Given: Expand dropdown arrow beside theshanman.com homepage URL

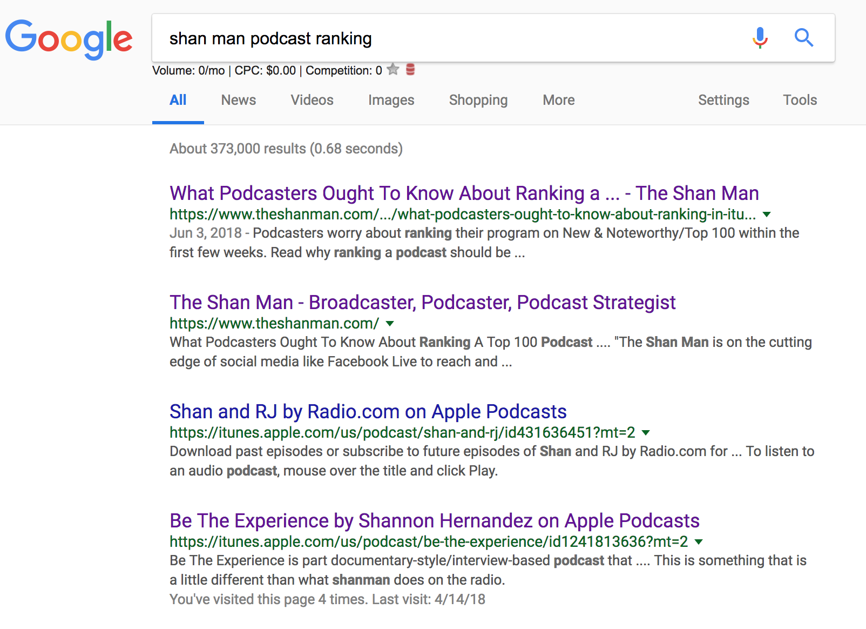Looking at the screenshot, I should (390, 324).
